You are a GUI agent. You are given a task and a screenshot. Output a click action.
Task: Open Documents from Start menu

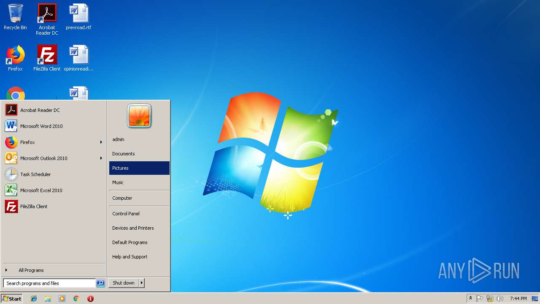click(139, 154)
